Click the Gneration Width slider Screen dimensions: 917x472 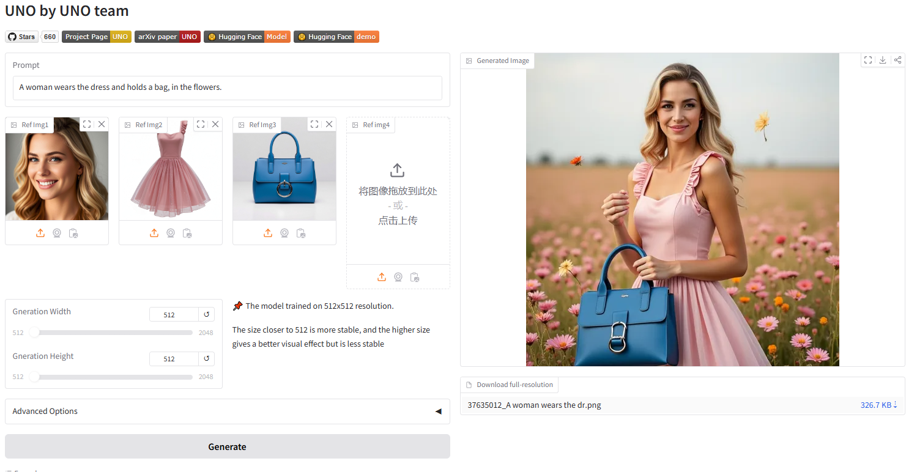(x=111, y=333)
